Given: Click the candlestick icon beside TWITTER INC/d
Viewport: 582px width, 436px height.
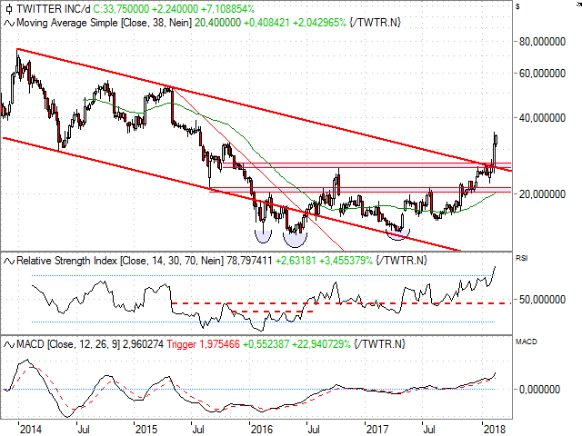Looking at the screenshot, I should pos(9,9).
